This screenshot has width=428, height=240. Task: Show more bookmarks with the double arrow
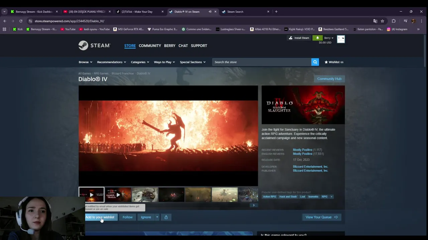point(418,29)
